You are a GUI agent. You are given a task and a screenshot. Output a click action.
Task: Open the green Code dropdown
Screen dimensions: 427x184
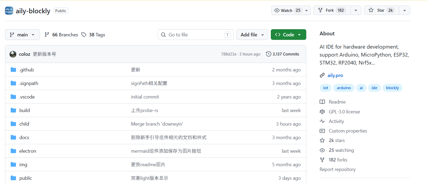click(x=288, y=35)
